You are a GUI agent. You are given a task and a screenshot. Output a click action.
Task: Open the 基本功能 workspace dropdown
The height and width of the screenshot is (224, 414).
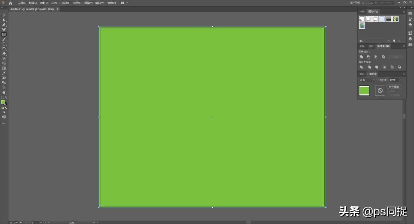tap(357, 3)
